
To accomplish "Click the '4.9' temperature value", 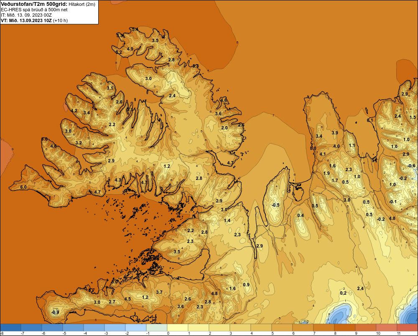I will 130,49.
